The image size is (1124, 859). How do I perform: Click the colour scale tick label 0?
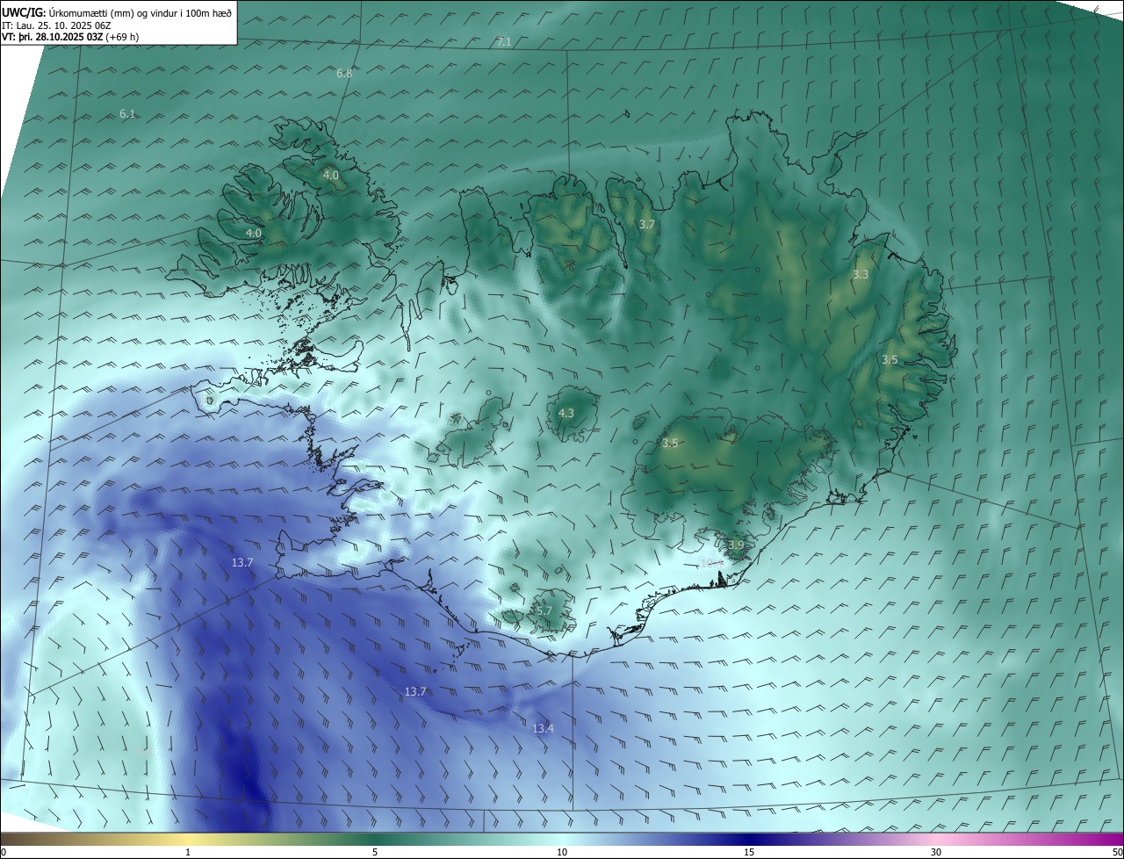click(4, 853)
